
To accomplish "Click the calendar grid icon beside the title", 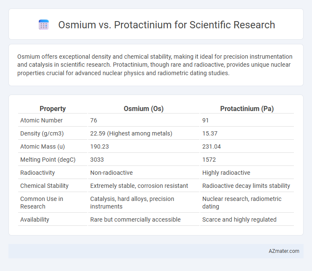I will pos(44,25).
